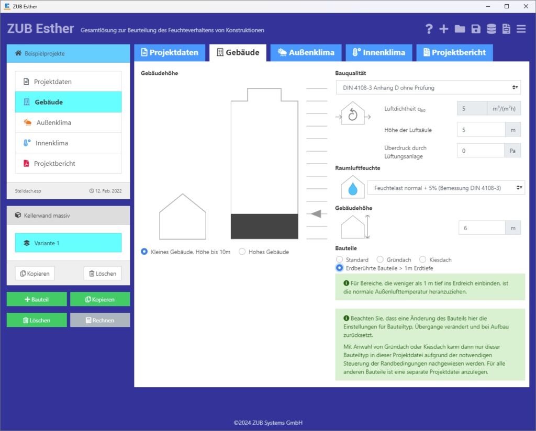
Task: Open the Projektbericht tab
Action: point(454,52)
